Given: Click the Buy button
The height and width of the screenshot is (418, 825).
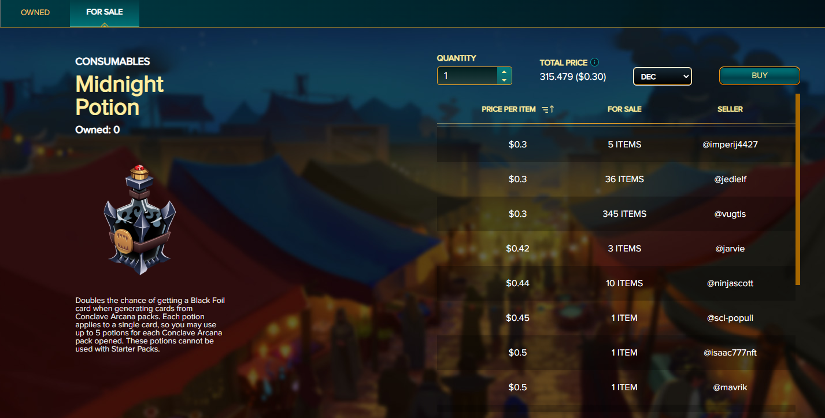Looking at the screenshot, I should pyautogui.click(x=760, y=76).
